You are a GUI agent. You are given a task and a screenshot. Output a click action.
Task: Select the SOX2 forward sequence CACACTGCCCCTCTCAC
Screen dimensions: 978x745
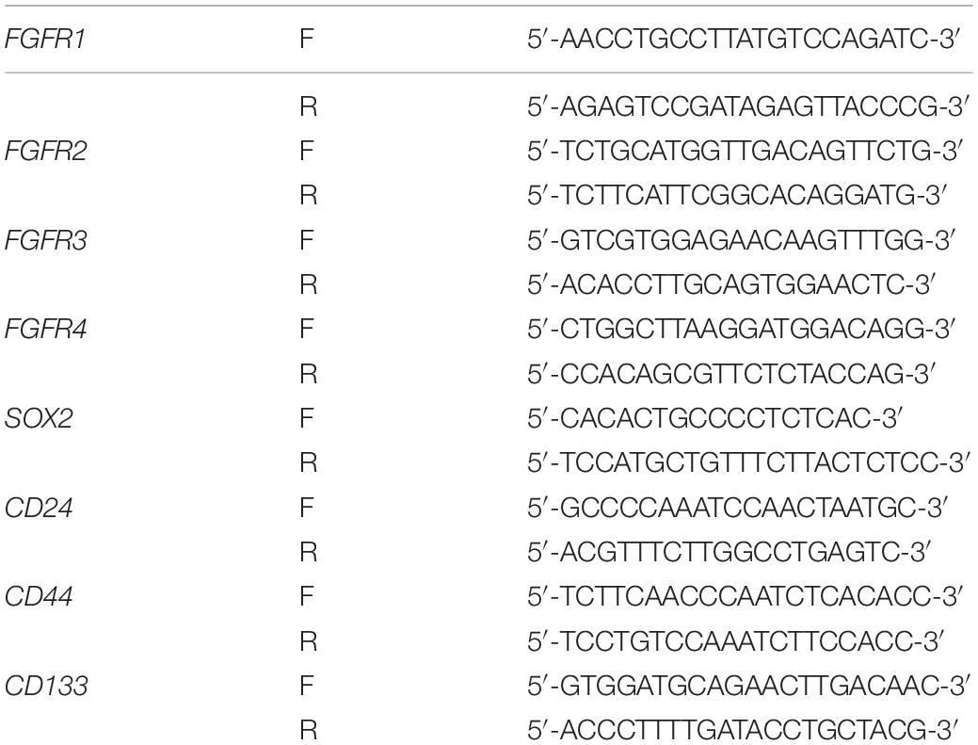click(x=714, y=418)
